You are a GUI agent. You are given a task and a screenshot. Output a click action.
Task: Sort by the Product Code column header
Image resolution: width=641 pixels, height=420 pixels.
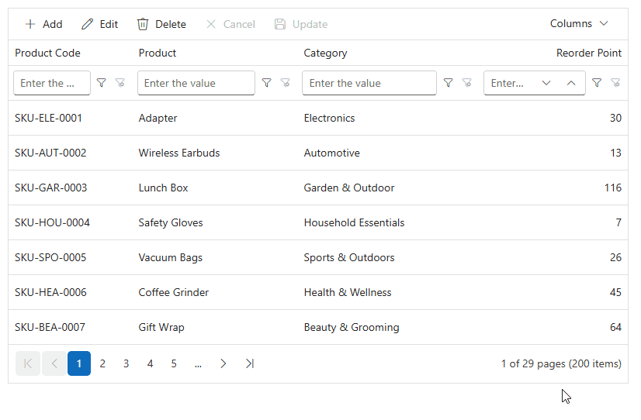[47, 53]
